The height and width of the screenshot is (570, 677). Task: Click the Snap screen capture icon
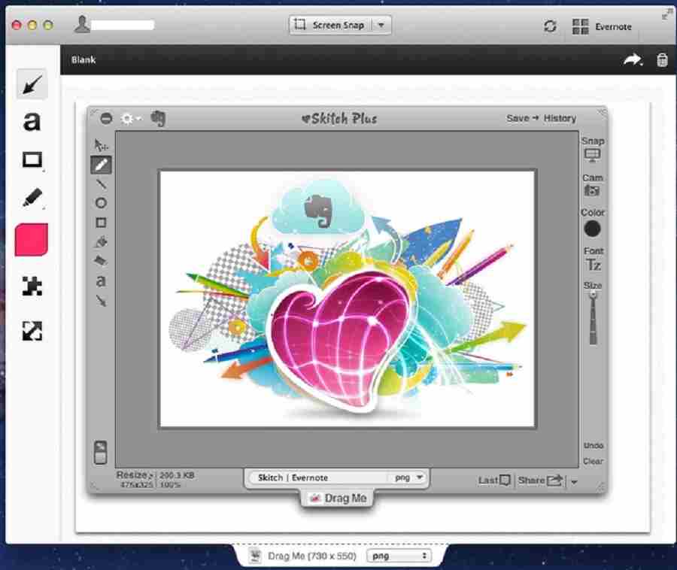[593, 155]
